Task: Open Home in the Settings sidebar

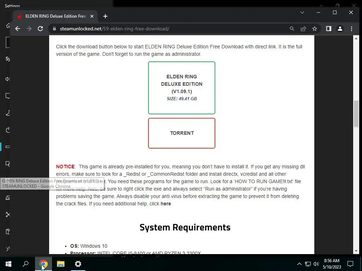Action: [x=8, y=25]
